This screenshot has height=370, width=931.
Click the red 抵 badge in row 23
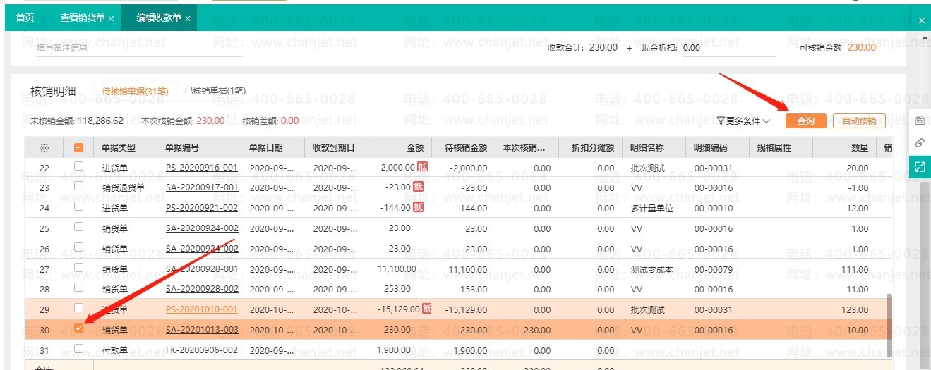point(418,187)
